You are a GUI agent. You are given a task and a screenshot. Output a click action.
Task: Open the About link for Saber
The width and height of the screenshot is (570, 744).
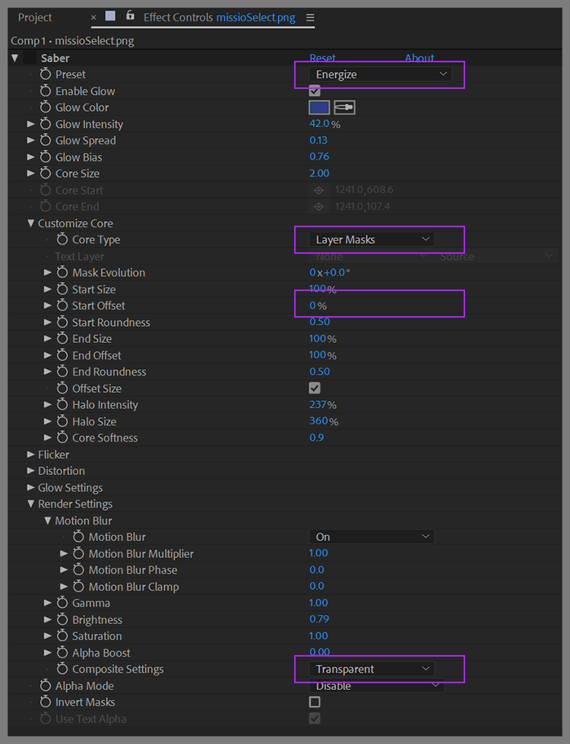pyautogui.click(x=419, y=58)
